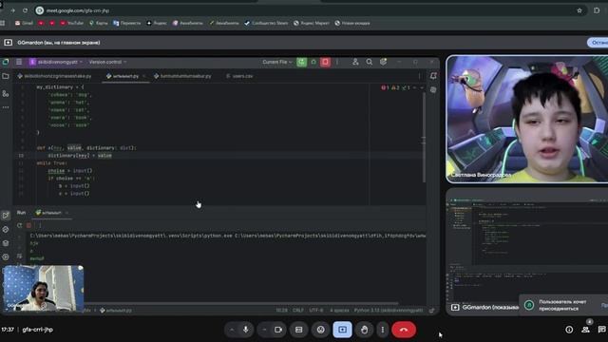608x342 pixels.
Task: Click the PyCharm Debug bug icon
Action: [x=313, y=62]
